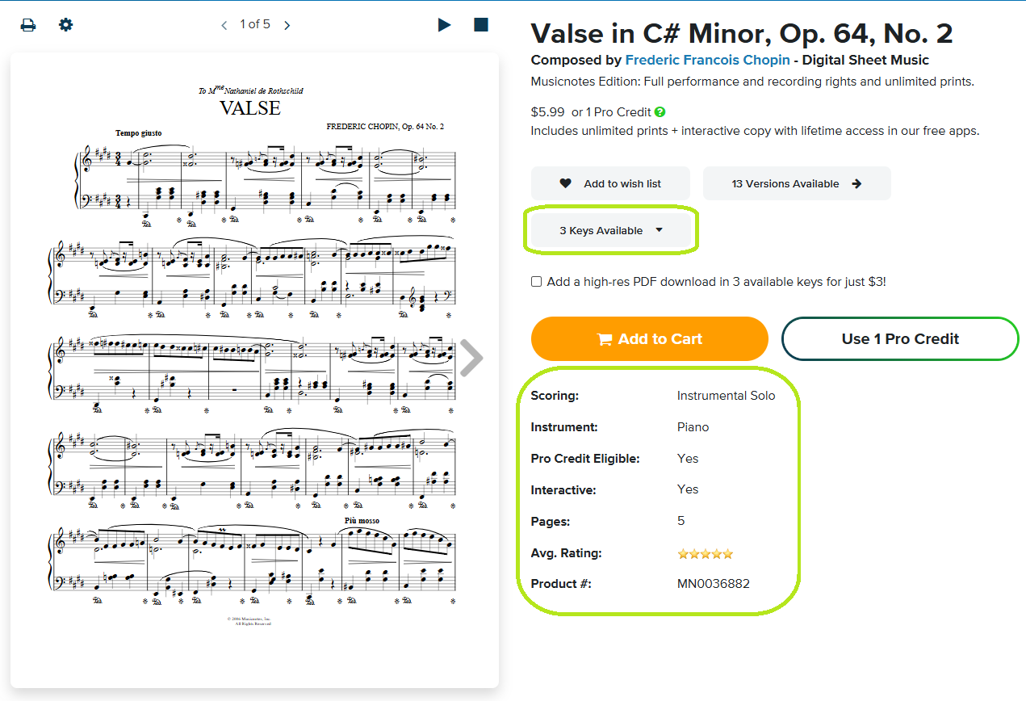Click the green Pro Credit help icon
Viewport: 1026px width, 701px height.
coord(660,112)
